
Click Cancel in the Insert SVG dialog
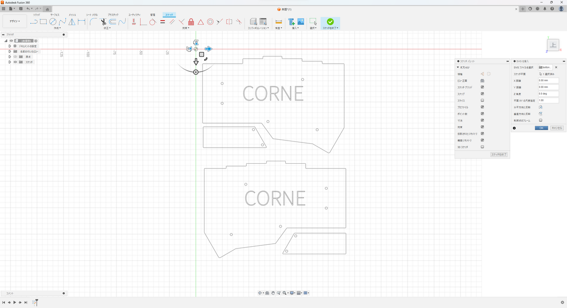(x=557, y=128)
